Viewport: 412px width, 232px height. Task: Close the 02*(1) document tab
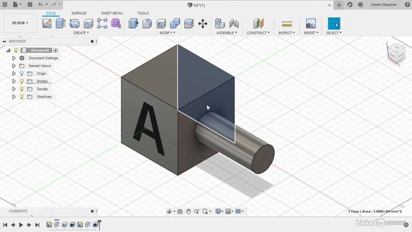pos(330,5)
